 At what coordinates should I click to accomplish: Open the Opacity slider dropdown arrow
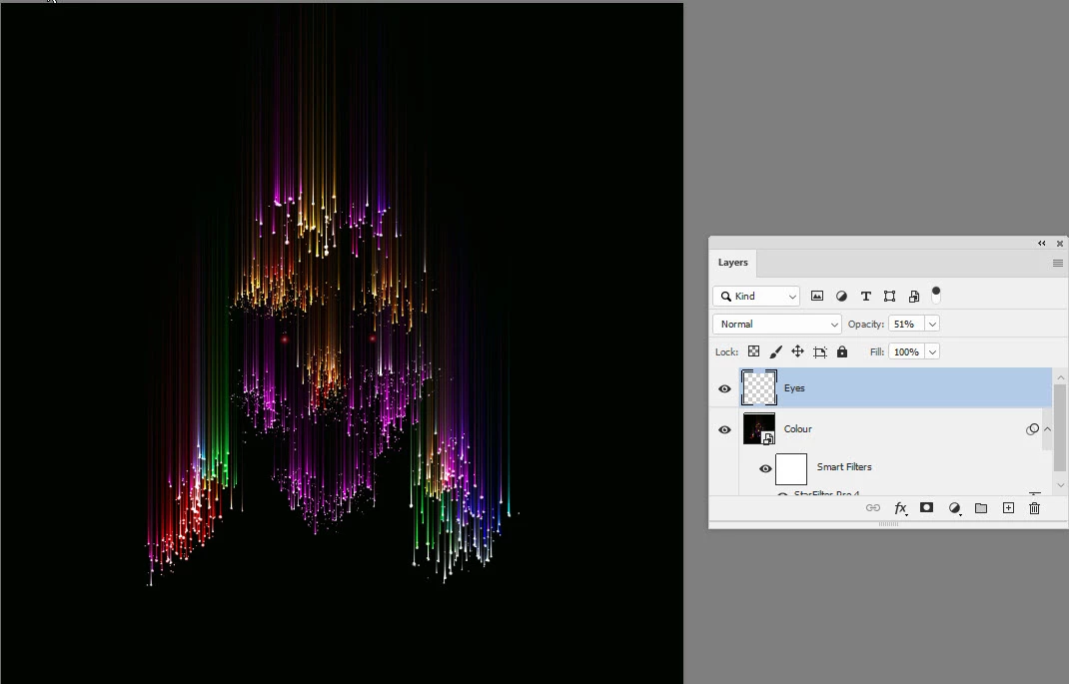932,325
